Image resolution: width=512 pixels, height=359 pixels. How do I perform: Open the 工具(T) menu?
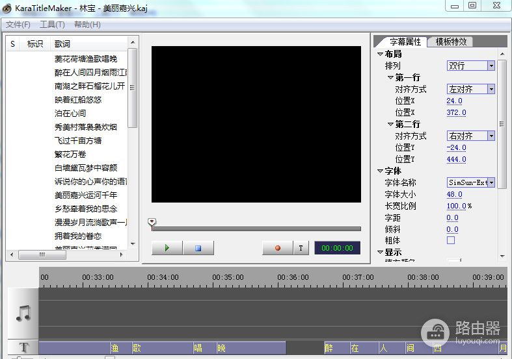tap(52, 25)
